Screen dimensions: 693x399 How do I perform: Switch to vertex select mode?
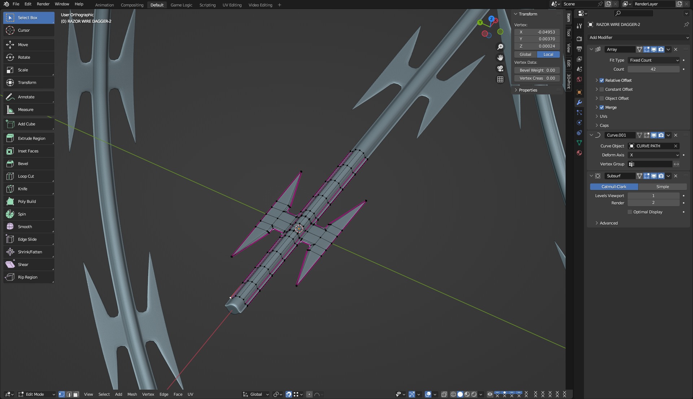click(x=62, y=394)
